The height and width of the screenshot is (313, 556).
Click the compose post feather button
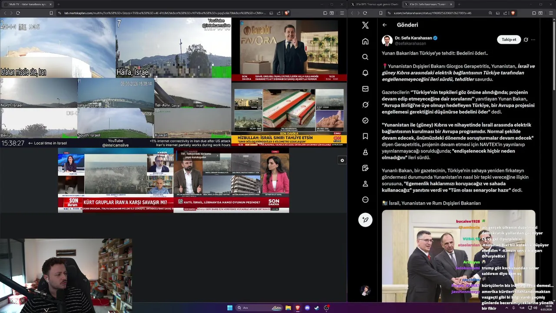tap(365, 220)
